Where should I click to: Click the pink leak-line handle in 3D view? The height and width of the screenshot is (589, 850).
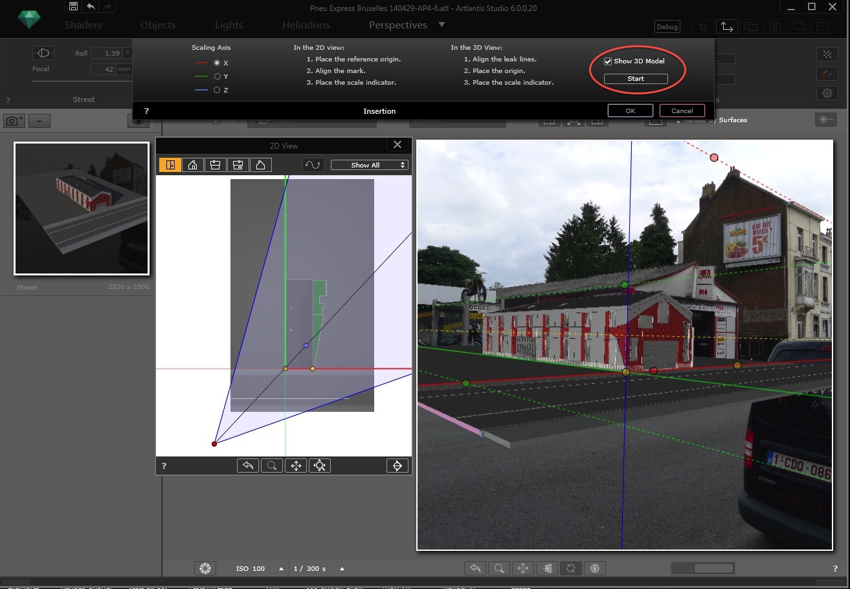point(714,158)
